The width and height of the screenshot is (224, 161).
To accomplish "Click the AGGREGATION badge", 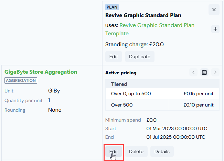I will [x=21, y=80].
